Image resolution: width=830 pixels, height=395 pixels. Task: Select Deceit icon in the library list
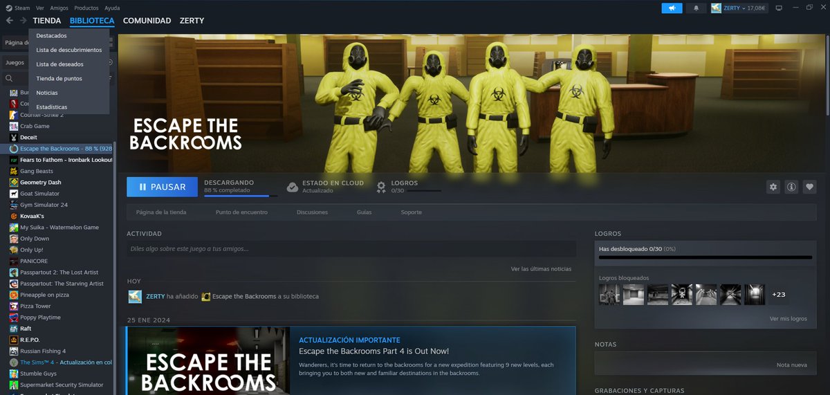pyautogui.click(x=14, y=137)
